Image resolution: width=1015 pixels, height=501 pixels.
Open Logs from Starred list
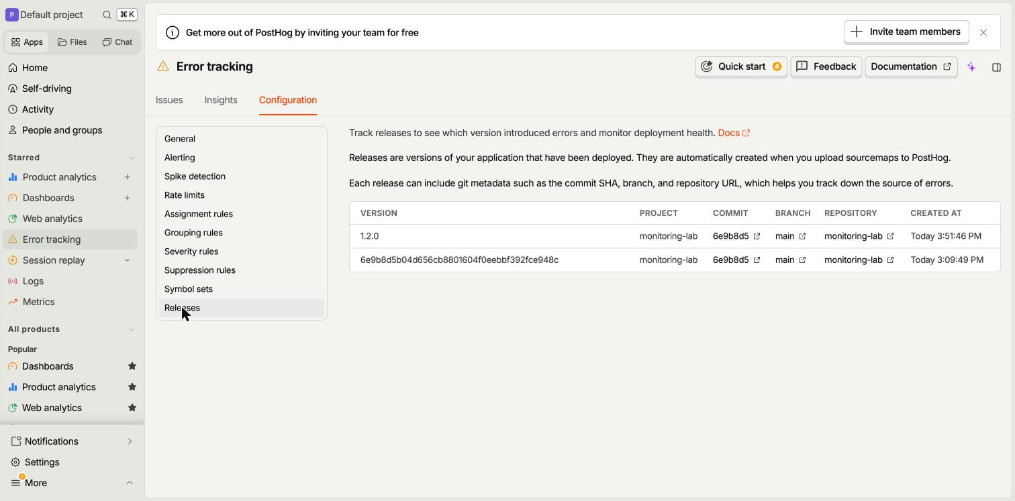(x=70, y=281)
